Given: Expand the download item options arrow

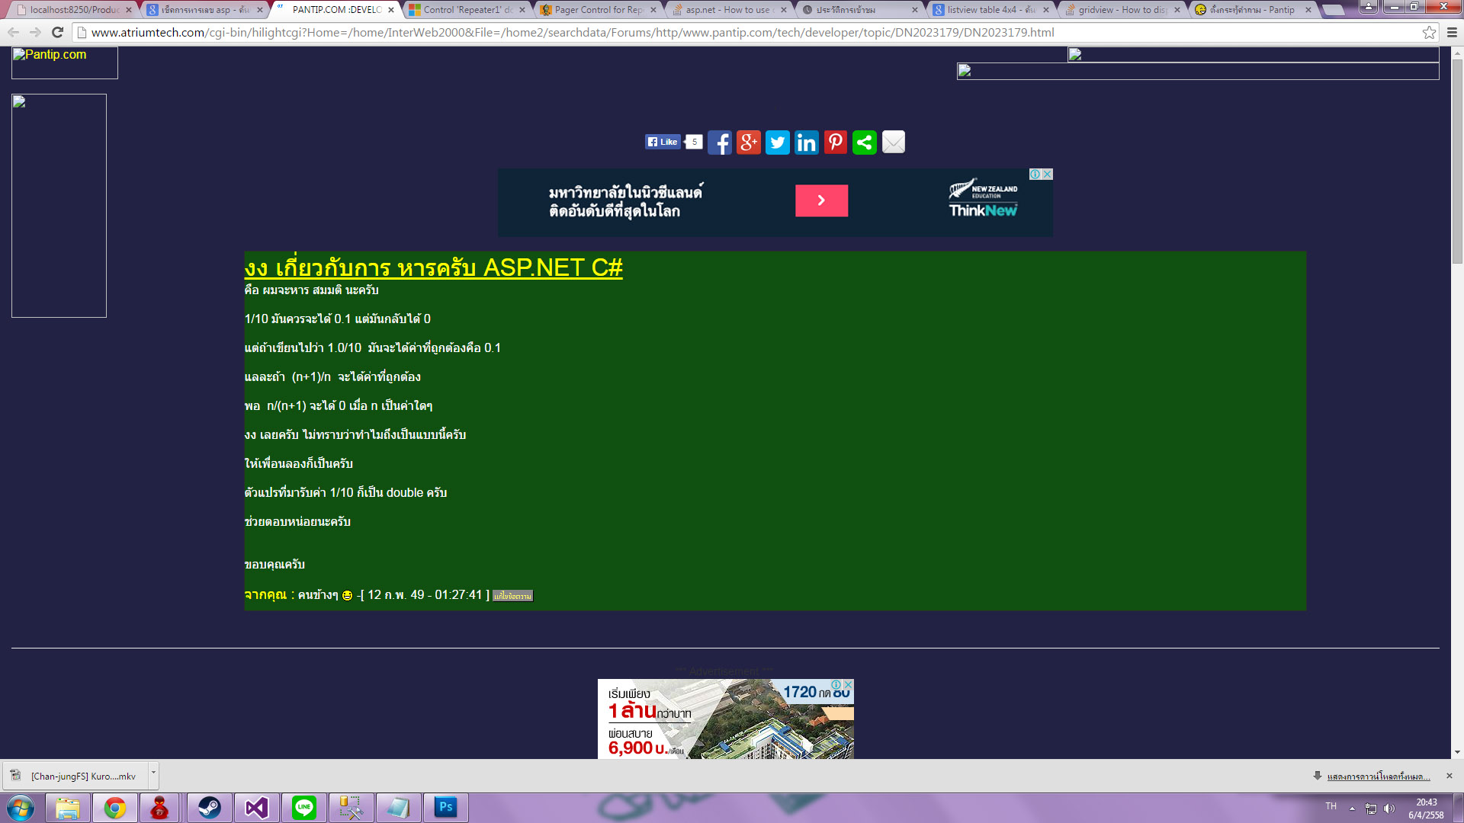Looking at the screenshot, I should tap(153, 776).
